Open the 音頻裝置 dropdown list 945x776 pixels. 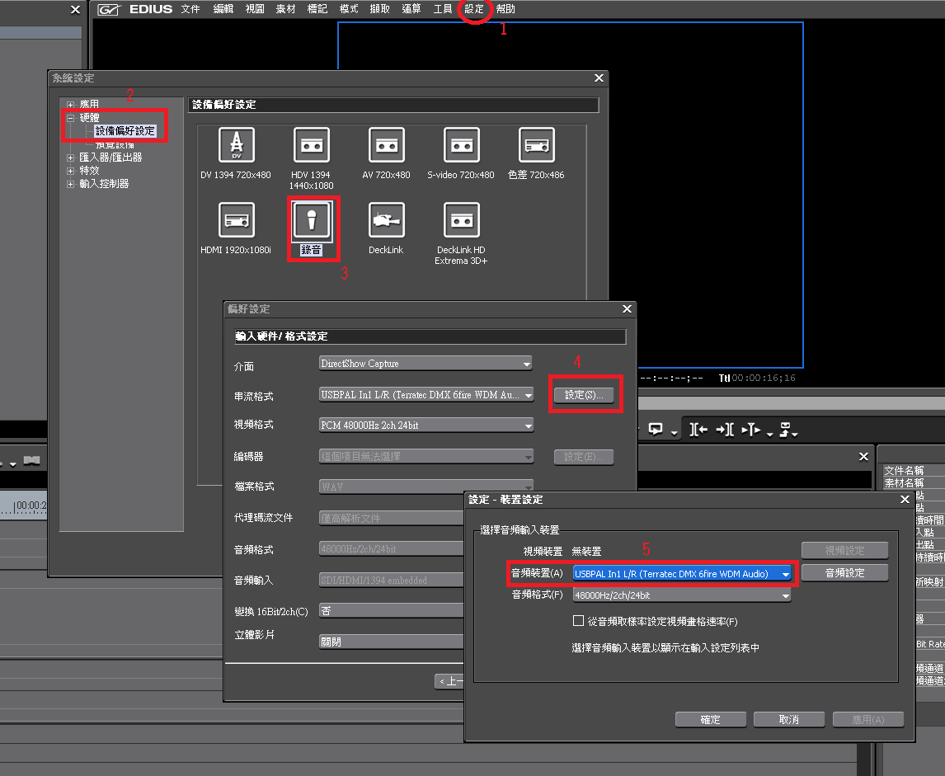786,574
